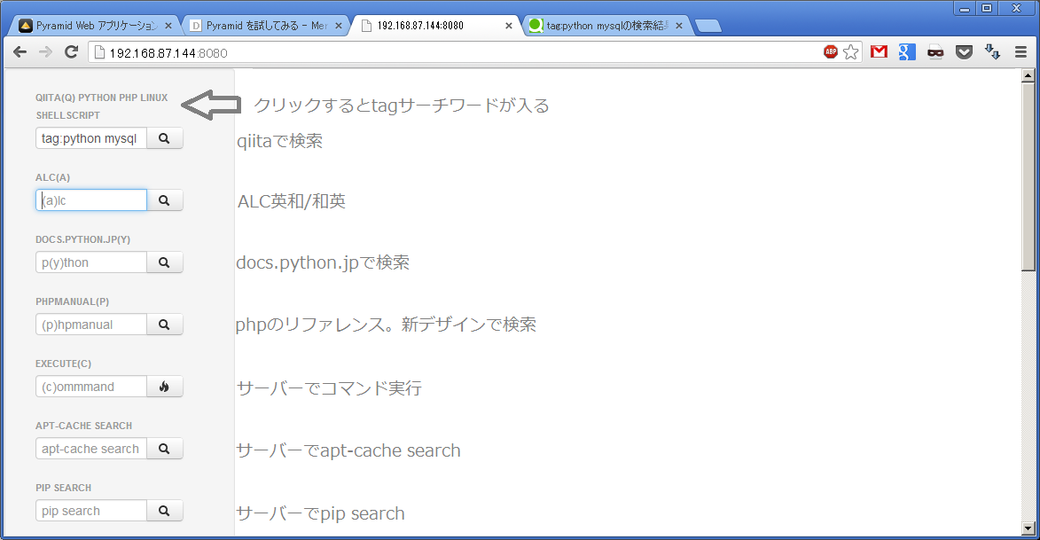Screen dimensions: 1040x540
Task: Click the PIP SEARCH label
Action: pyautogui.click(x=64, y=488)
